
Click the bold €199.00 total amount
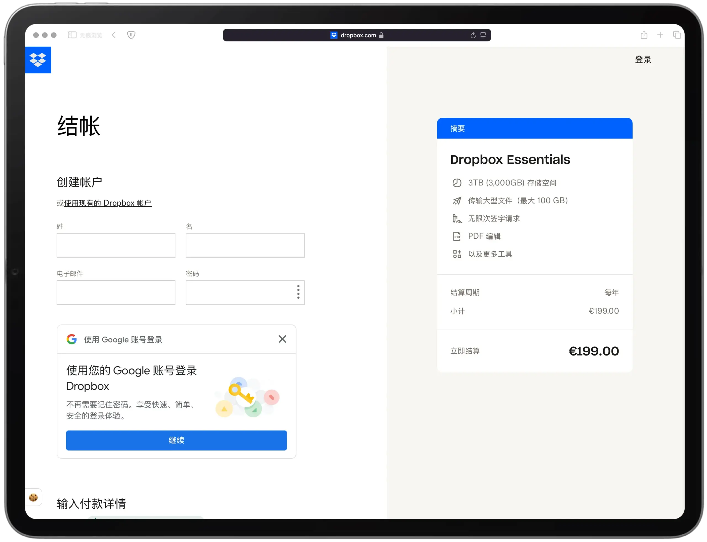click(593, 351)
